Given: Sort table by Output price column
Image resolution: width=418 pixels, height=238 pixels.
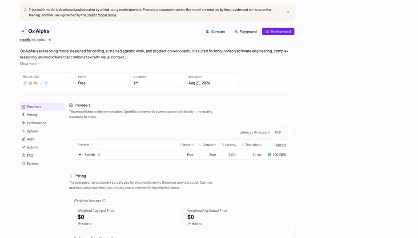Looking at the screenshot, I should [x=207, y=145].
